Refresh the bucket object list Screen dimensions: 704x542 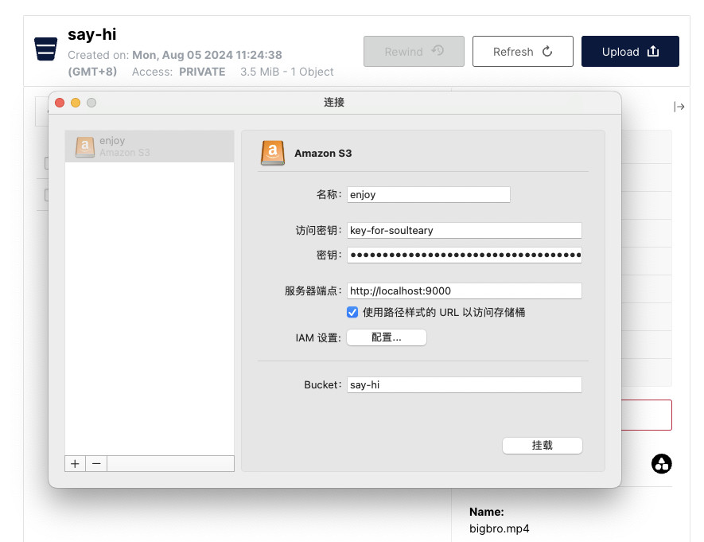click(523, 52)
